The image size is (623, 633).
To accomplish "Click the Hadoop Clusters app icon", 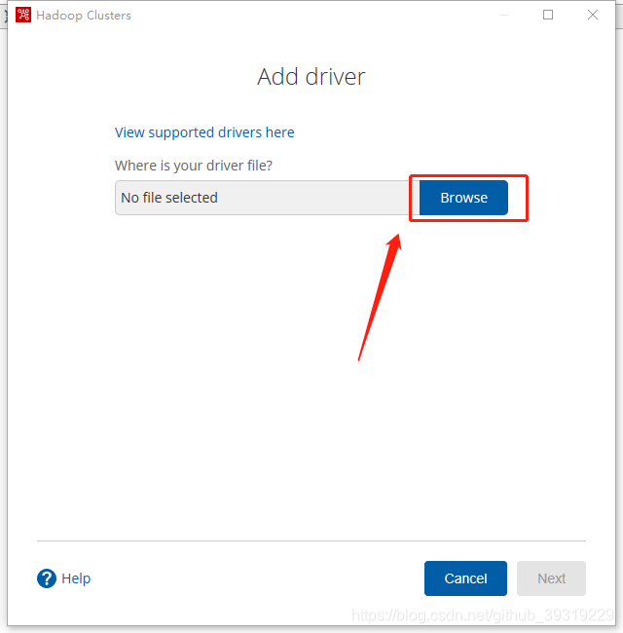I will pos(23,15).
